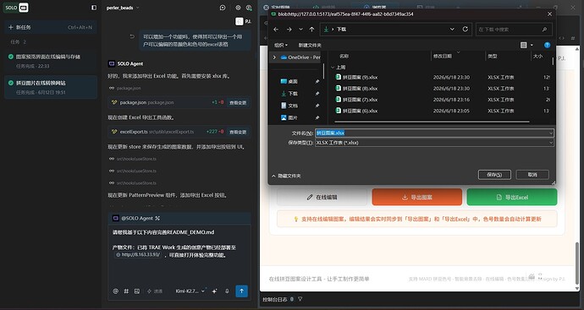Go up one folder level

click(x=311, y=30)
